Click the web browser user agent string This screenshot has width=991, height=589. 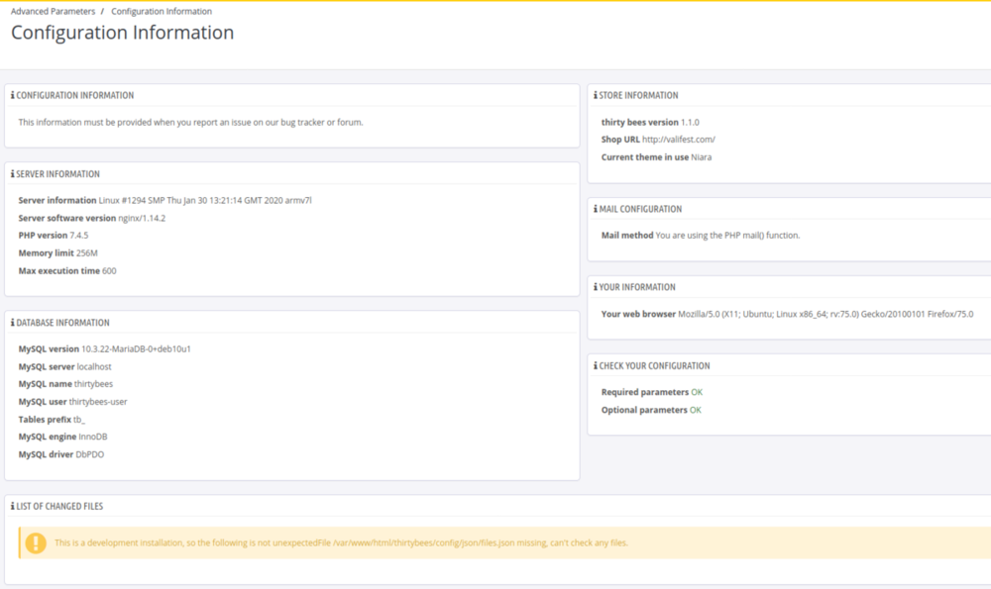[x=825, y=314]
